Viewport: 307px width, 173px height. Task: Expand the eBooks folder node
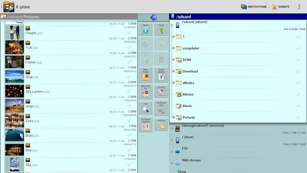(173, 83)
